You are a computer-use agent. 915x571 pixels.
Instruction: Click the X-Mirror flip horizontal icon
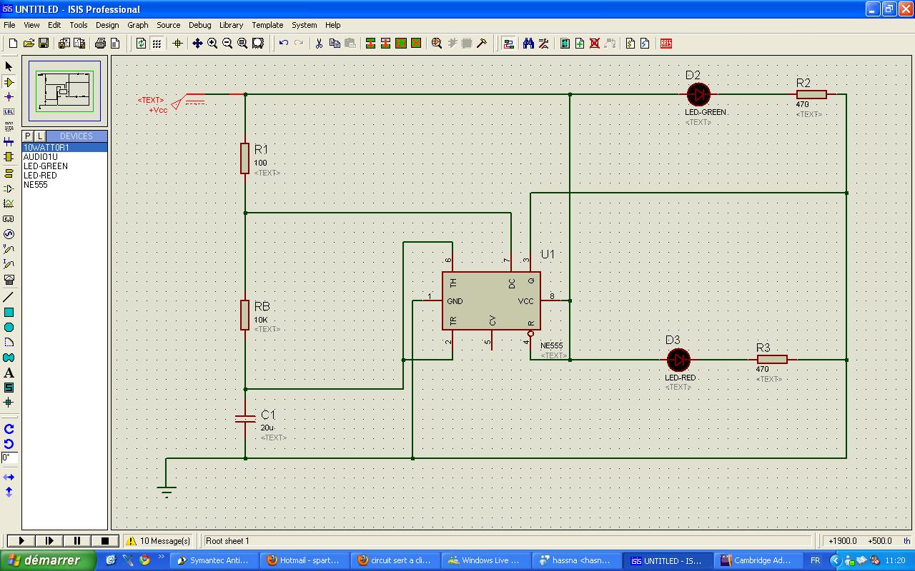[x=9, y=477]
